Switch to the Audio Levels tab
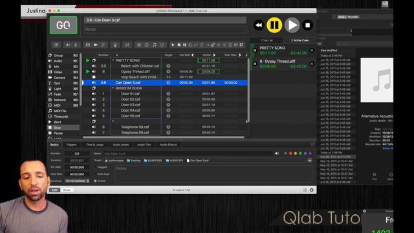The width and height of the screenshot is (414, 233). click(121, 145)
